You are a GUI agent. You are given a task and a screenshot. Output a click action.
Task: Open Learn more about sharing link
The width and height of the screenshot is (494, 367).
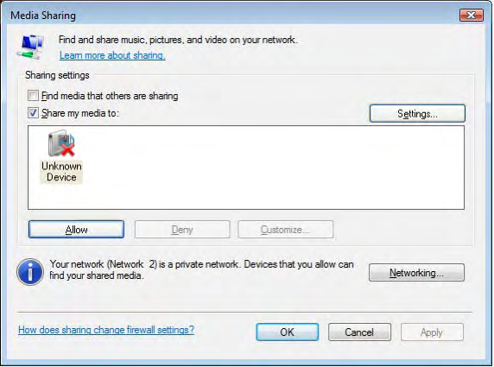coord(112,55)
